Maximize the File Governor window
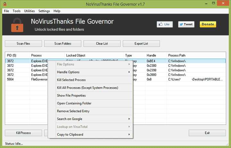The height and width of the screenshot is (148, 231). coord(213,3)
